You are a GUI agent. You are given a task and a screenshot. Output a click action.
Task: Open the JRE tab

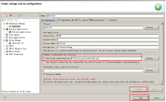75,20
